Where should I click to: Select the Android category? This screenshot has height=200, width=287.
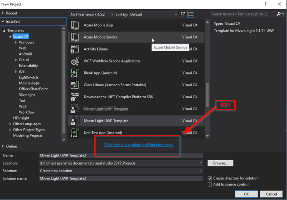pyautogui.click(x=25, y=54)
